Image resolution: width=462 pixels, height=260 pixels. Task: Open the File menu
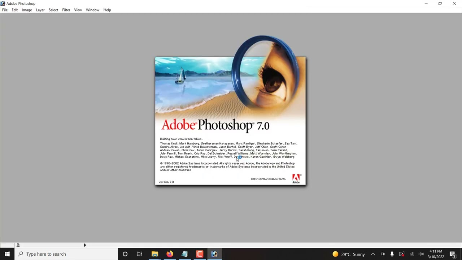(5, 10)
